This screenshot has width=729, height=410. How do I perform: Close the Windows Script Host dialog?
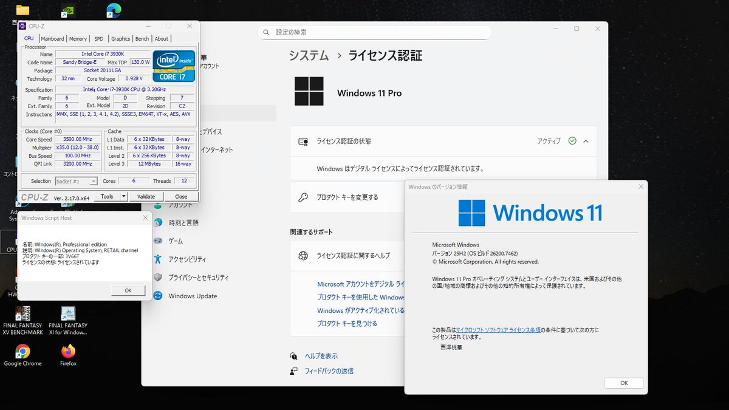(145, 217)
